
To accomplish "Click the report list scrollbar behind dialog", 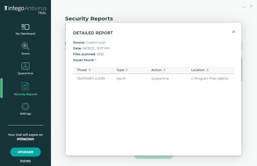I will point(242,70).
